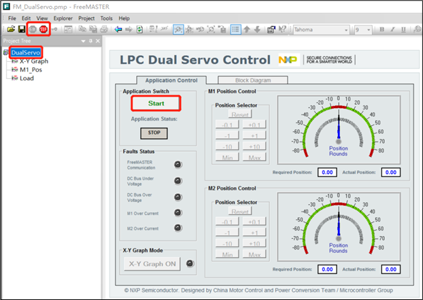
Task: Click the highlighted magnifier zoom tool icon
Action: coord(178,29)
